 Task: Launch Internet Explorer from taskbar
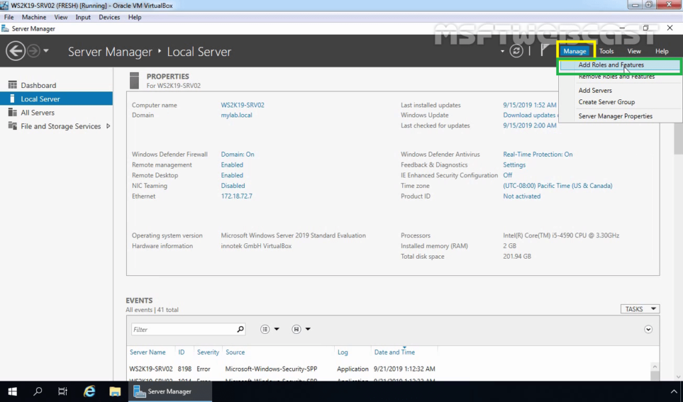click(89, 391)
